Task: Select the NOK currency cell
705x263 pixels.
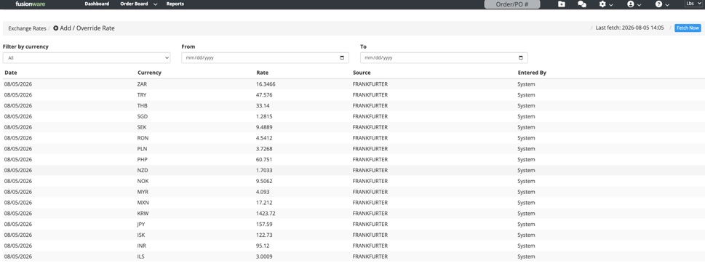Action: coord(143,182)
